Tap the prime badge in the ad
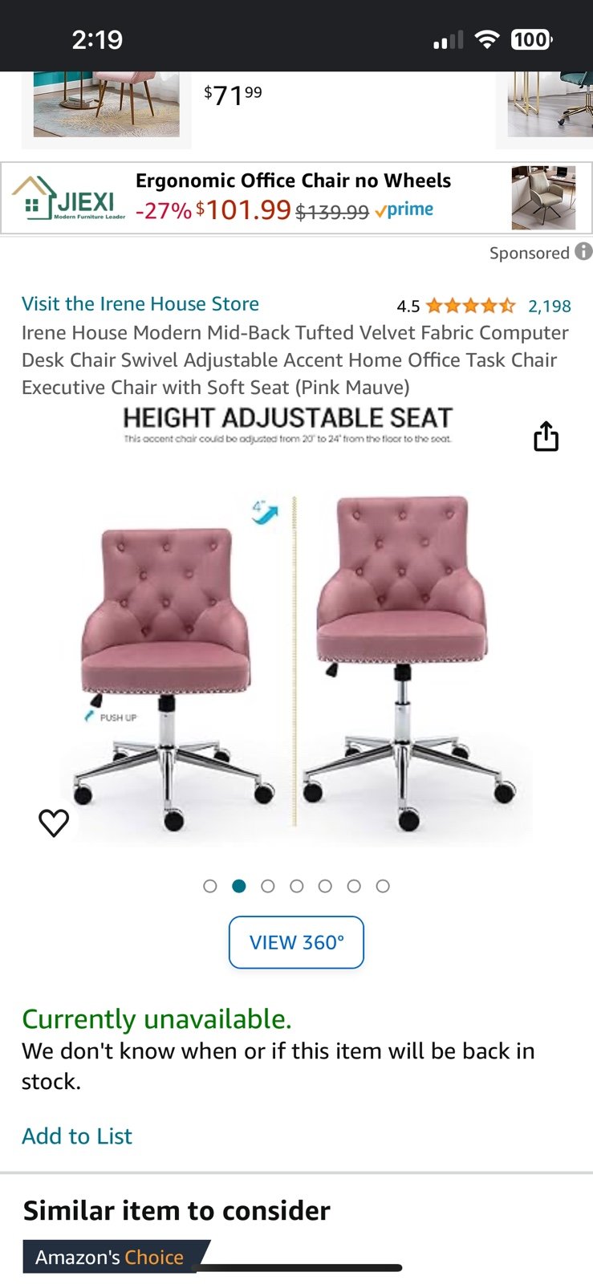 click(x=404, y=210)
